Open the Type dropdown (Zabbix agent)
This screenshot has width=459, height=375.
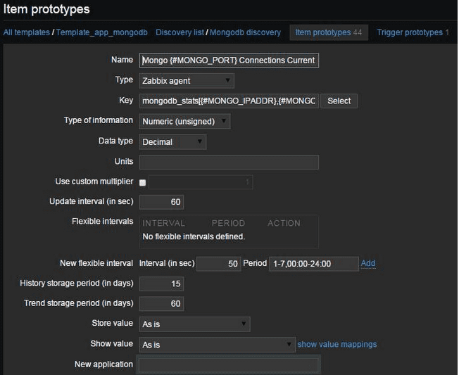point(187,81)
